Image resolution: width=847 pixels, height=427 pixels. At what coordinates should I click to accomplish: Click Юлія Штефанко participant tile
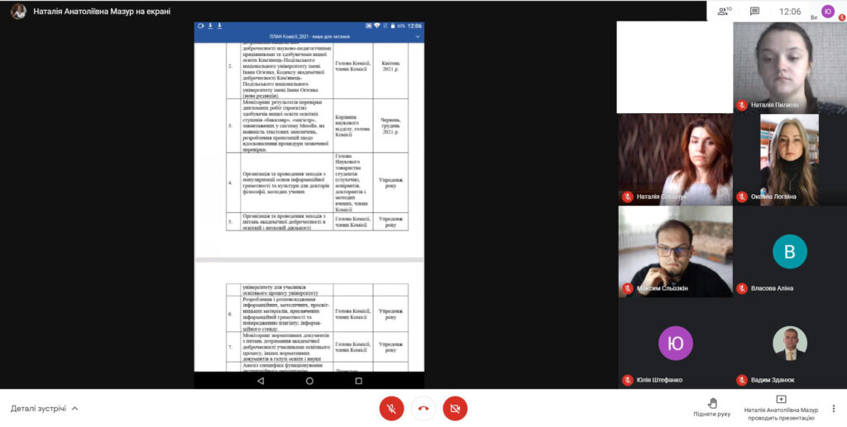(x=675, y=344)
